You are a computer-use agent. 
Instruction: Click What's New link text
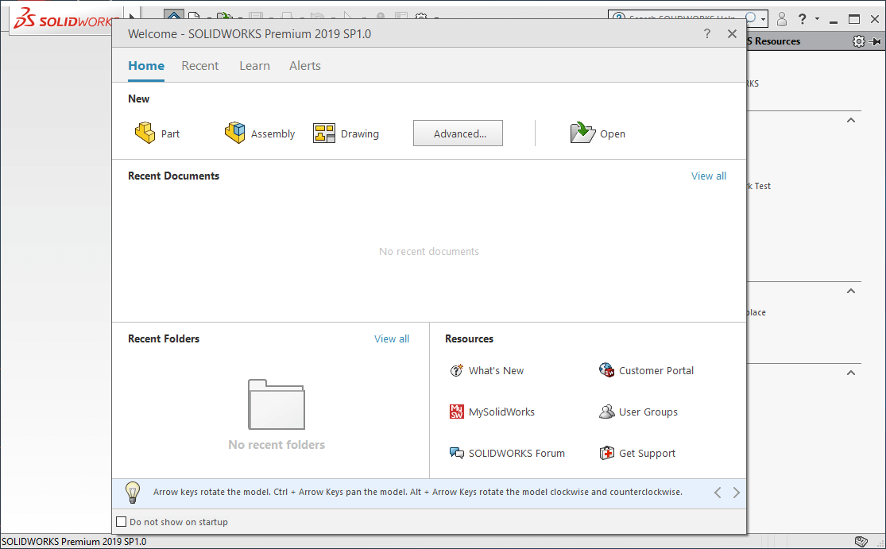(x=496, y=370)
